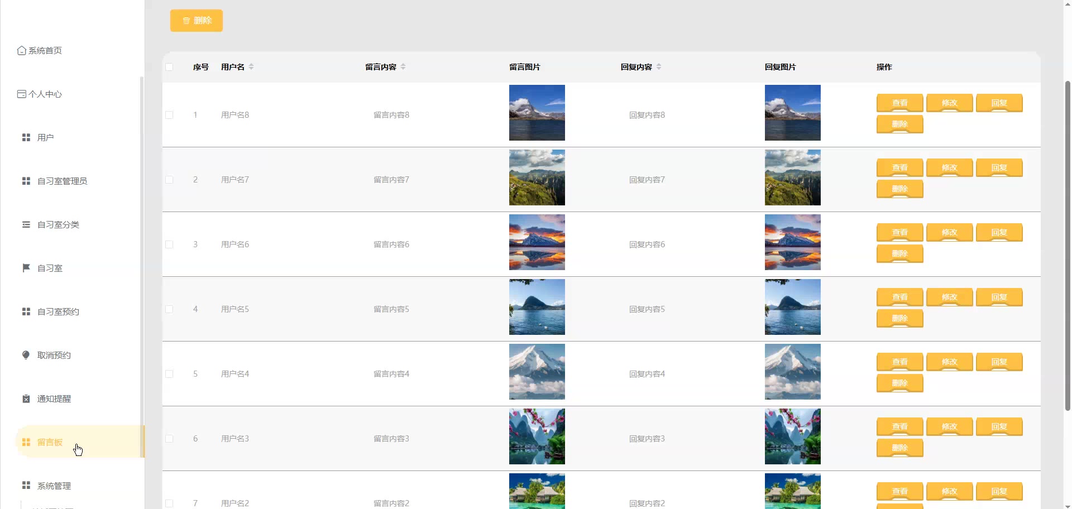Open 留言图片 thumbnail for 用户名4

pyautogui.click(x=537, y=372)
